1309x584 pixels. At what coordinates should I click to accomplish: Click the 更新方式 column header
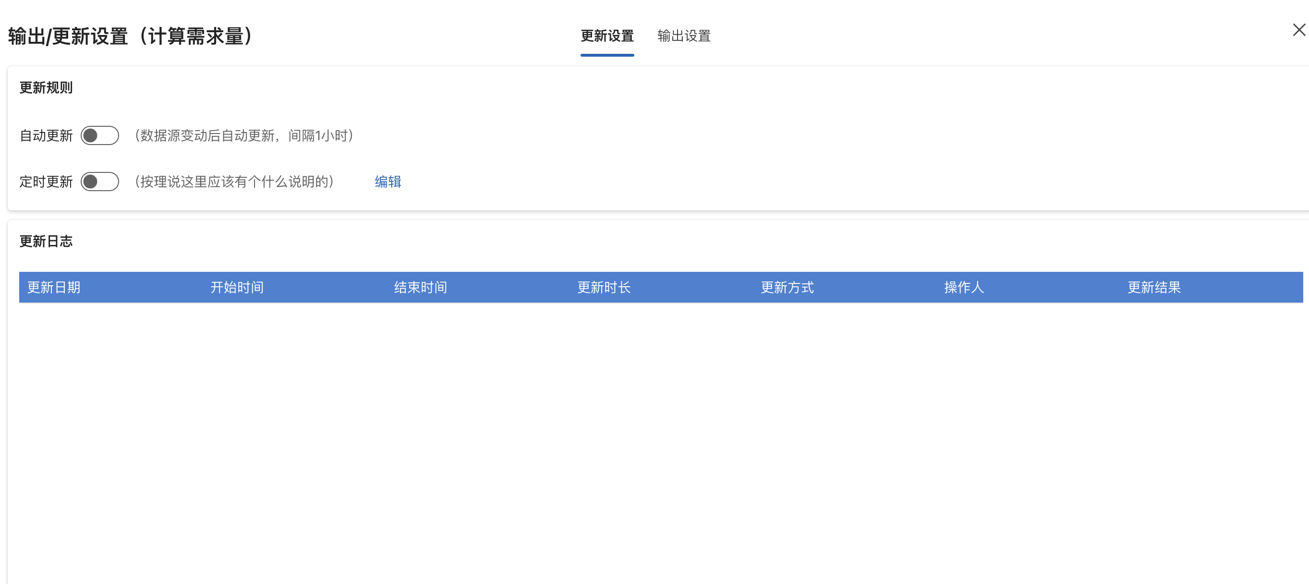[x=787, y=287]
